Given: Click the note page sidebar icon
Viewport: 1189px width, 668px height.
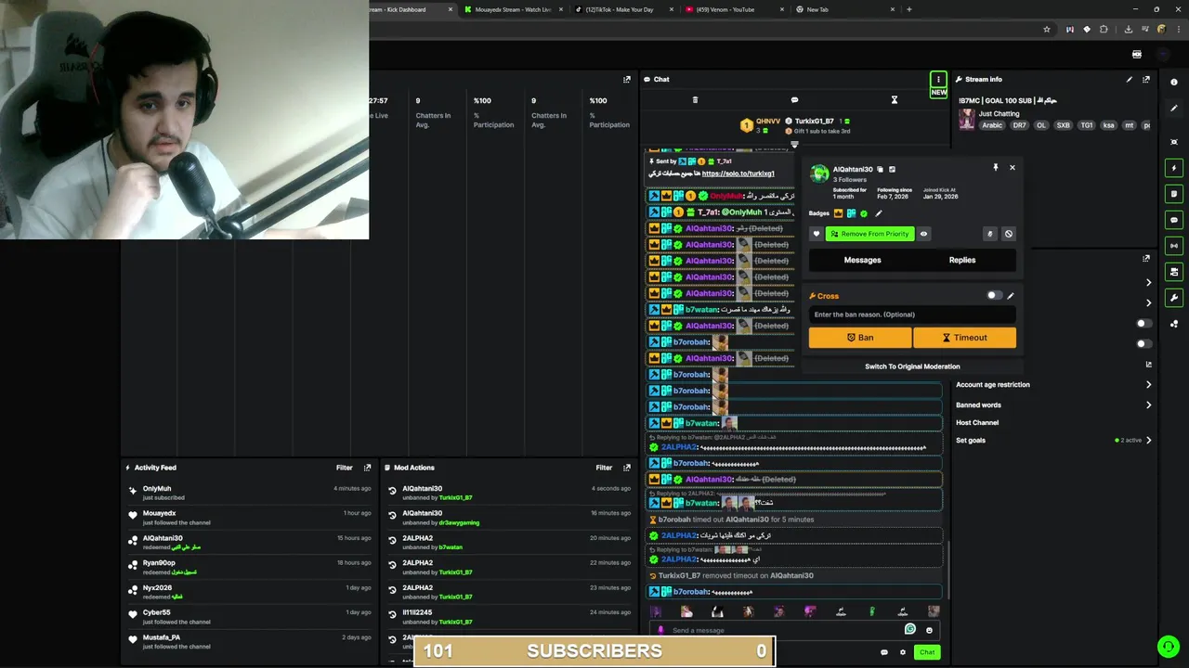Looking at the screenshot, I should 1174,194.
